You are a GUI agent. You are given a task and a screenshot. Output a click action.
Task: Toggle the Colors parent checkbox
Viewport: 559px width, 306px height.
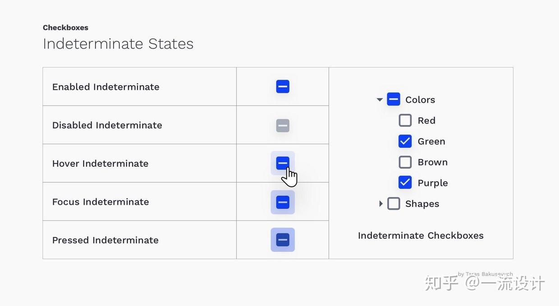point(394,99)
